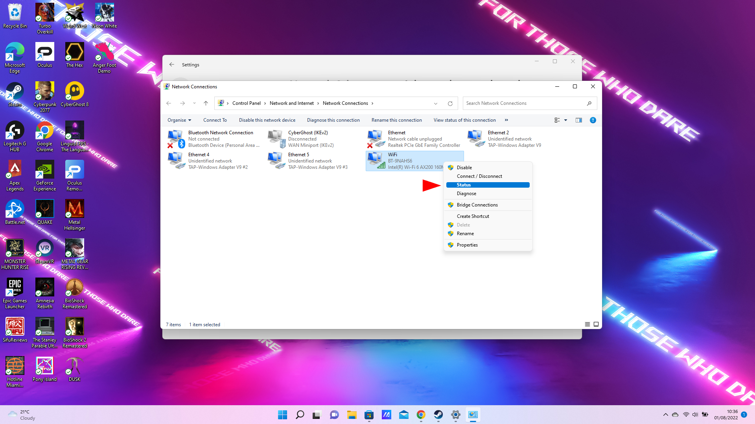
Task: Click the CyberGhost IKEv2 connection icon
Action: (x=275, y=139)
